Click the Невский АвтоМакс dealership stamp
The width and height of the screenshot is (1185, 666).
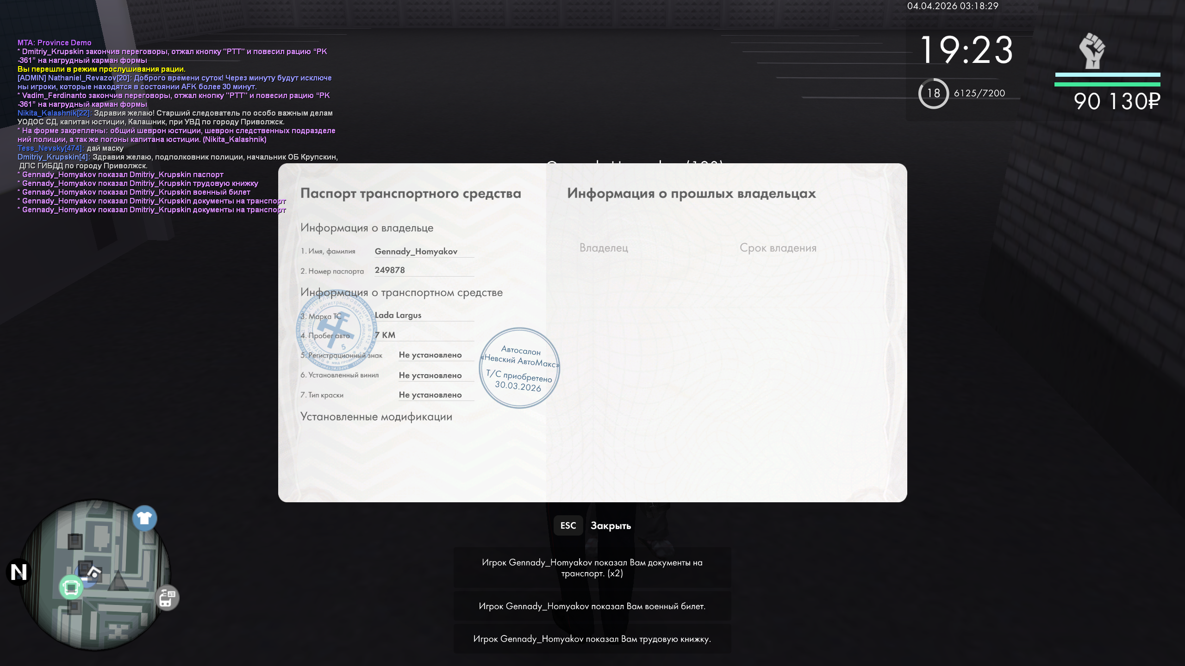coord(519,368)
